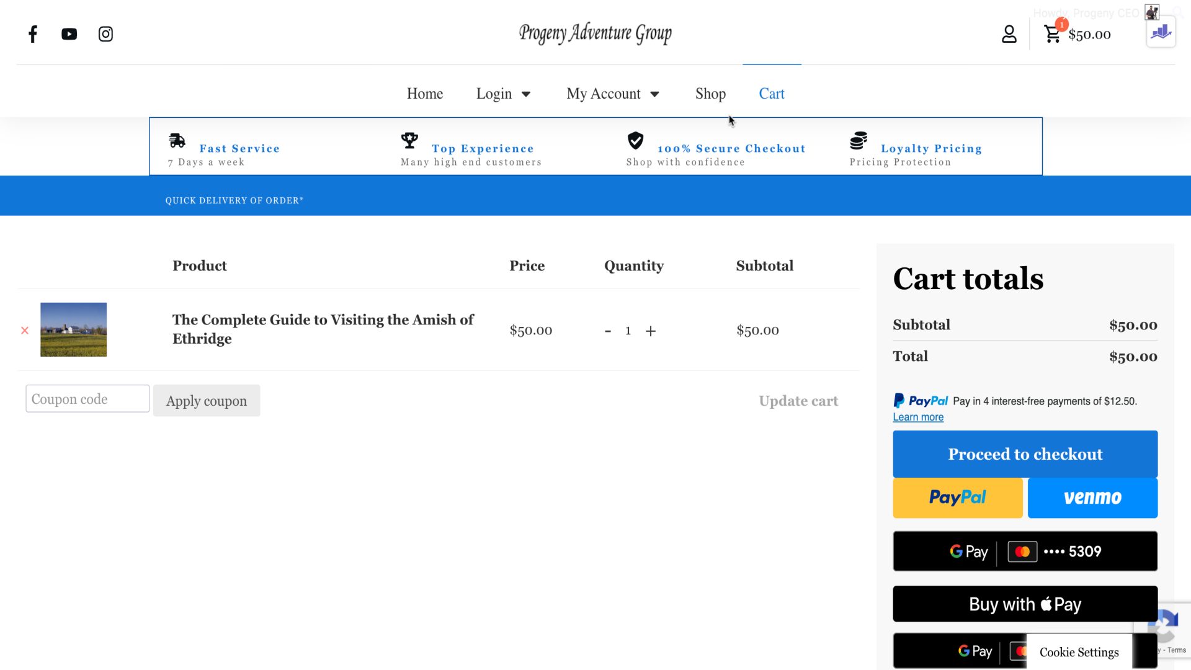The image size is (1191, 670).
Task: Click the Fast Service truck icon
Action: [x=177, y=141]
